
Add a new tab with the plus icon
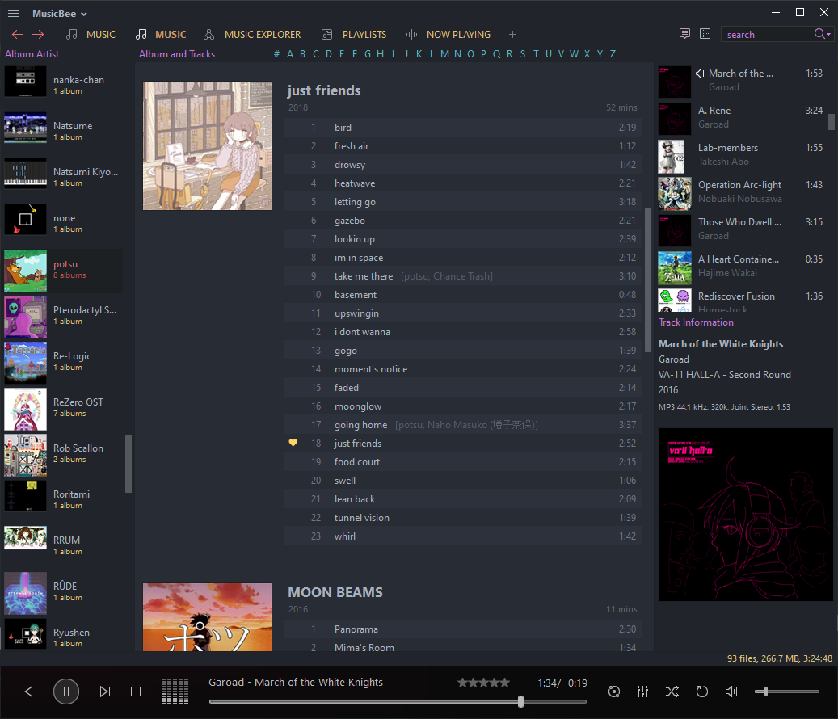click(512, 34)
